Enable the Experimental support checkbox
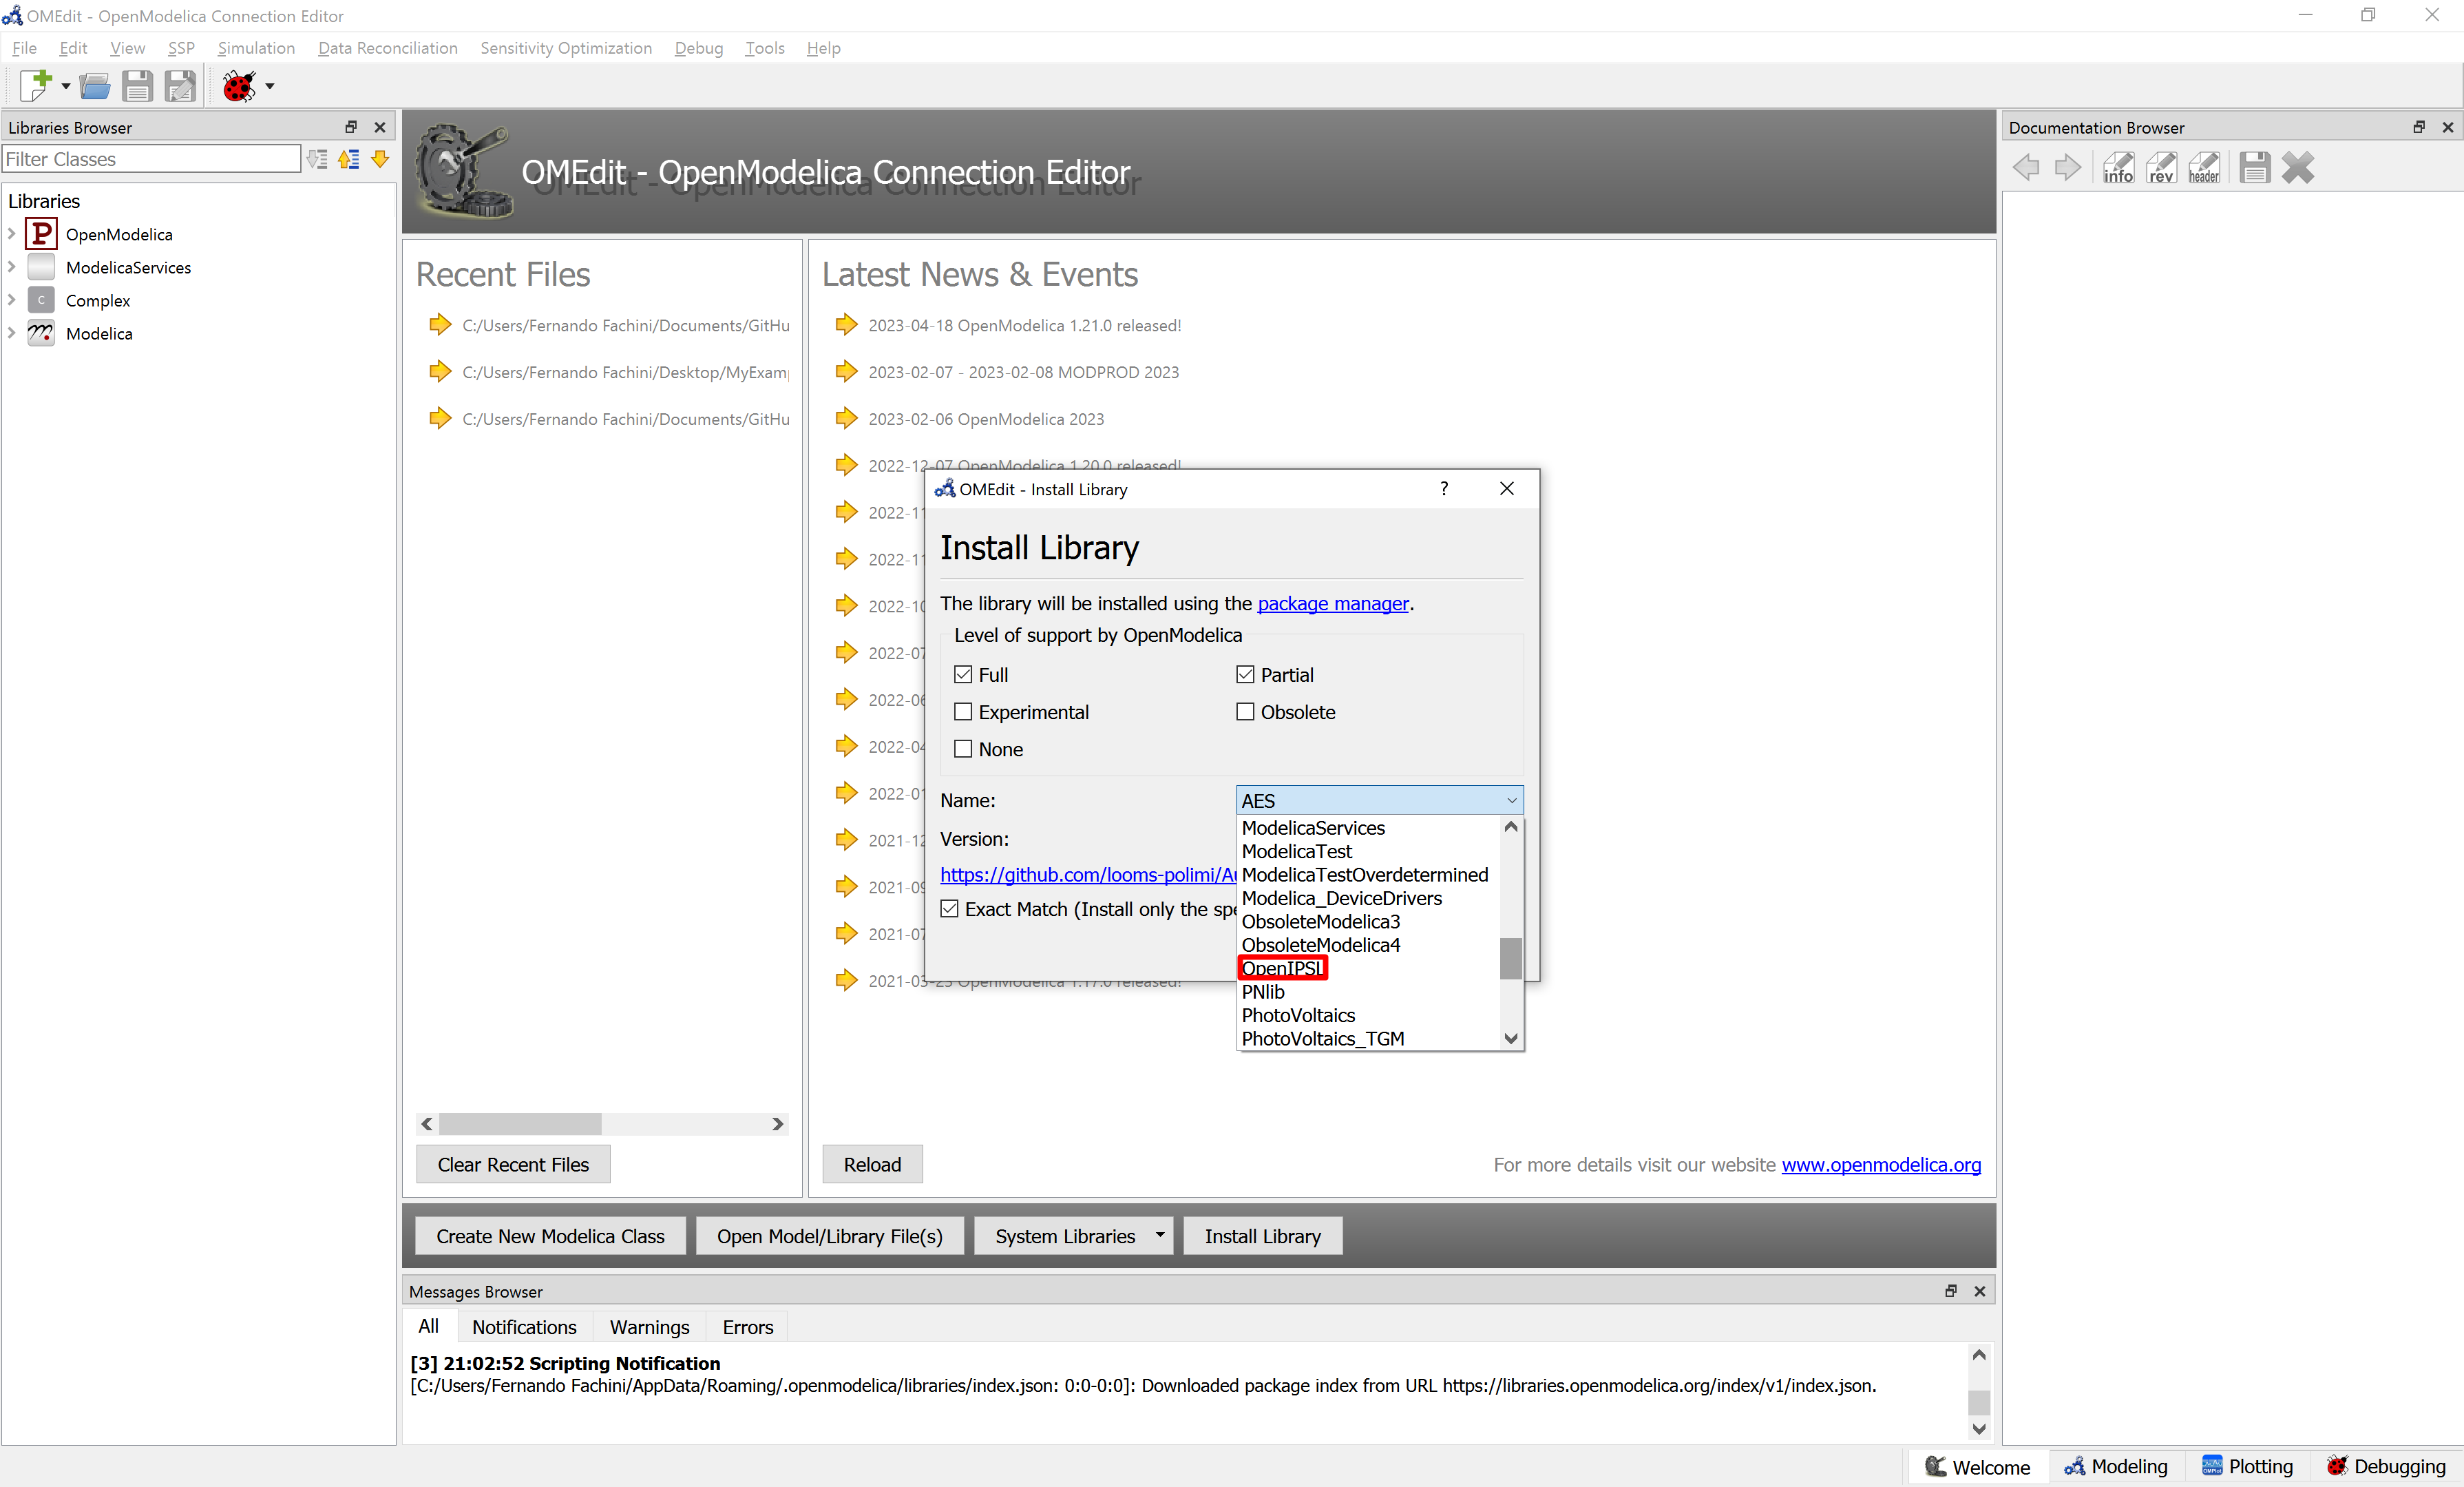 coord(963,711)
